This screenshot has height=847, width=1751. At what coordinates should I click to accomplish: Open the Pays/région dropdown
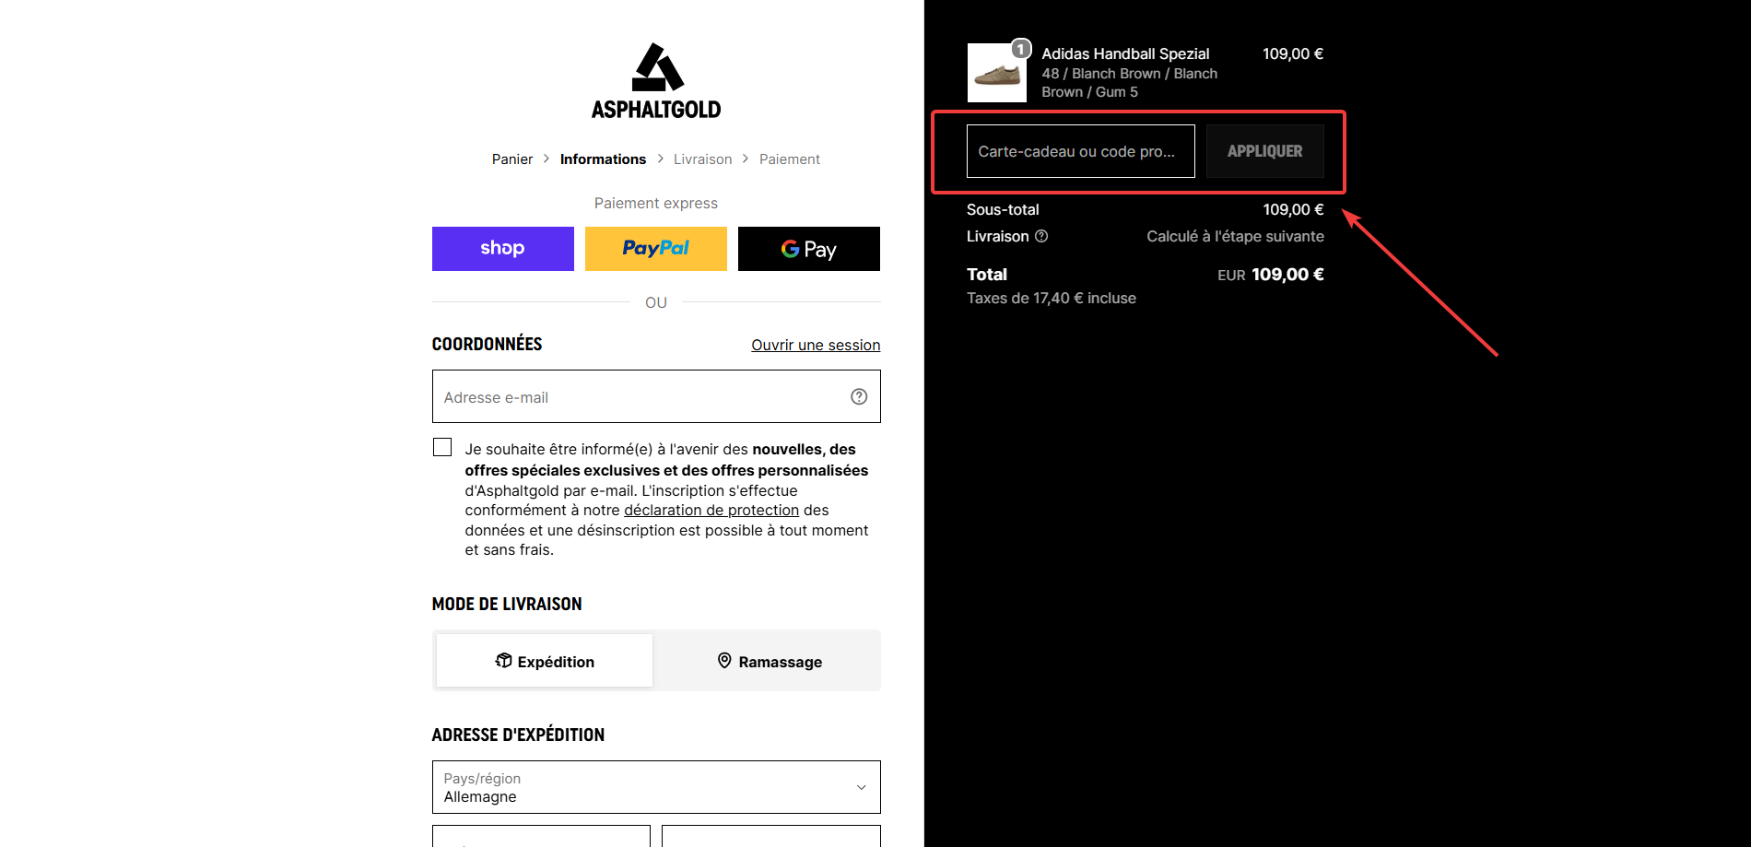point(656,787)
